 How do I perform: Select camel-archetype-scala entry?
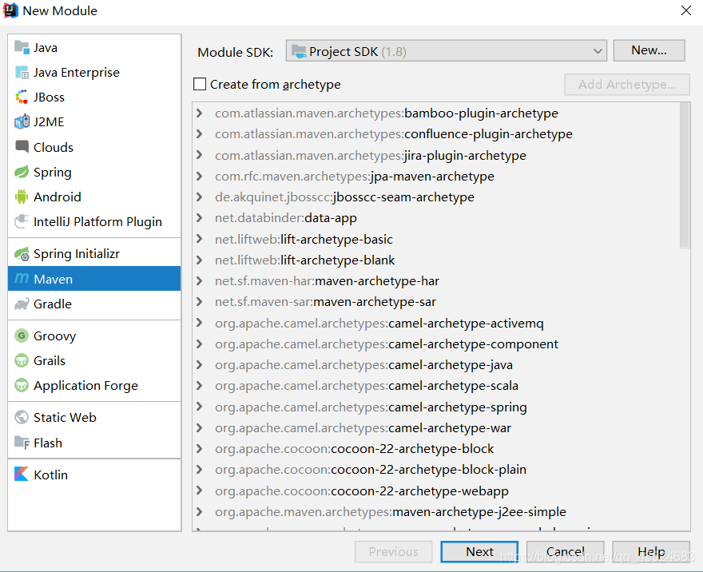pyautogui.click(x=367, y=386)
